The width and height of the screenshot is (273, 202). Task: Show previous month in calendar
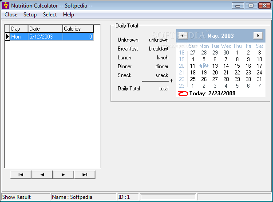coord(182,36)
